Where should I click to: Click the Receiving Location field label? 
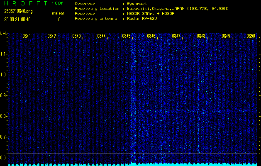tap(97, 9)
